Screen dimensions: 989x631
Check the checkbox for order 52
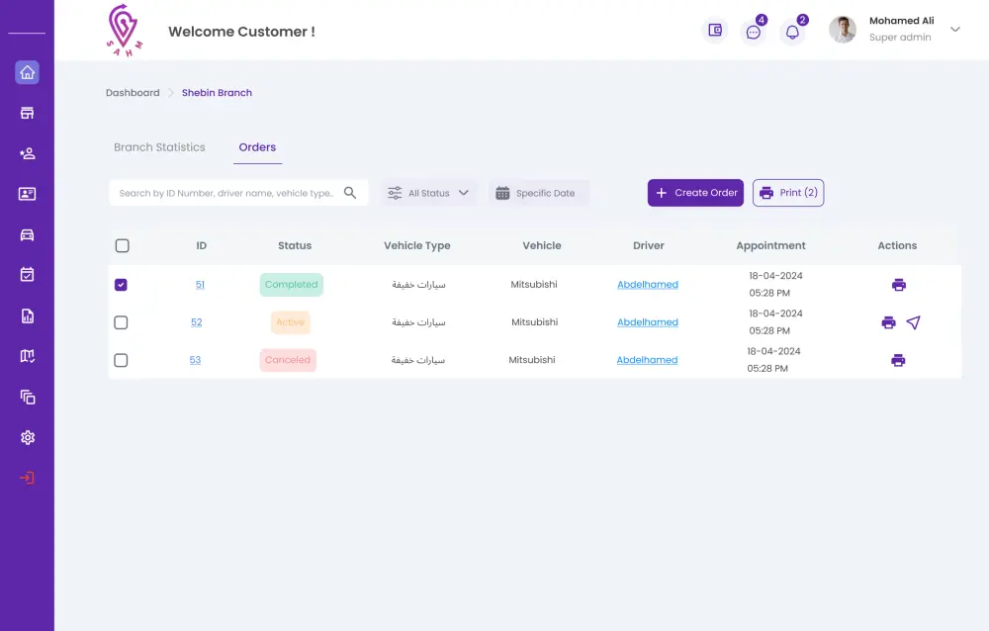coord(122,321)
